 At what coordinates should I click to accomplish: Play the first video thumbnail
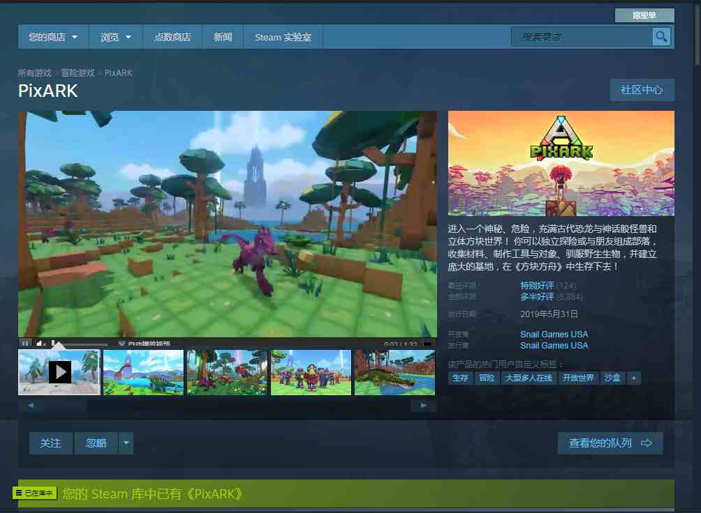[x=59, y=372]
